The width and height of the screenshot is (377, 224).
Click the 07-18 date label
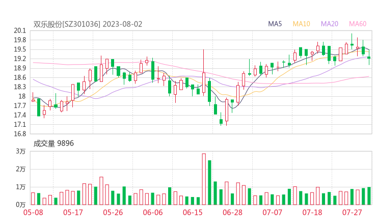tap(312, 212)
